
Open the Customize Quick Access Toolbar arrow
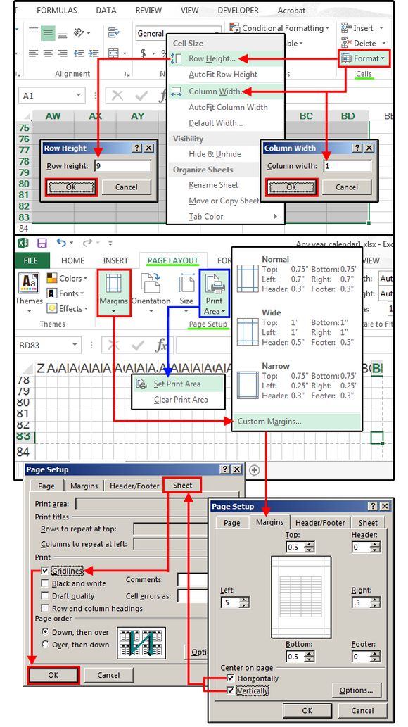point(110,243)
